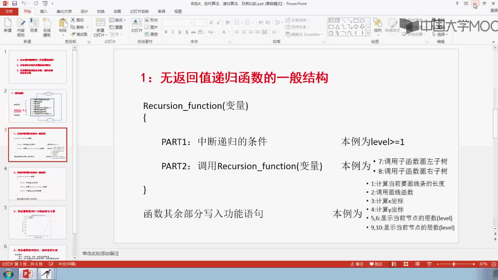
Task: Toggle text shadow S button
Action: [x=187, y=32]
